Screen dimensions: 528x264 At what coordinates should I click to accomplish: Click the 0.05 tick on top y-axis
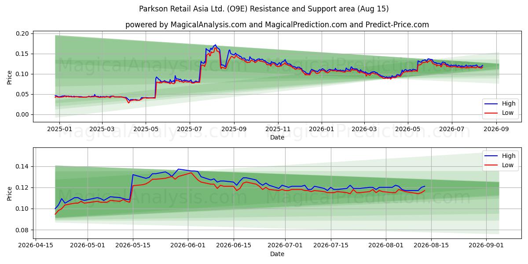click(22, 94)
